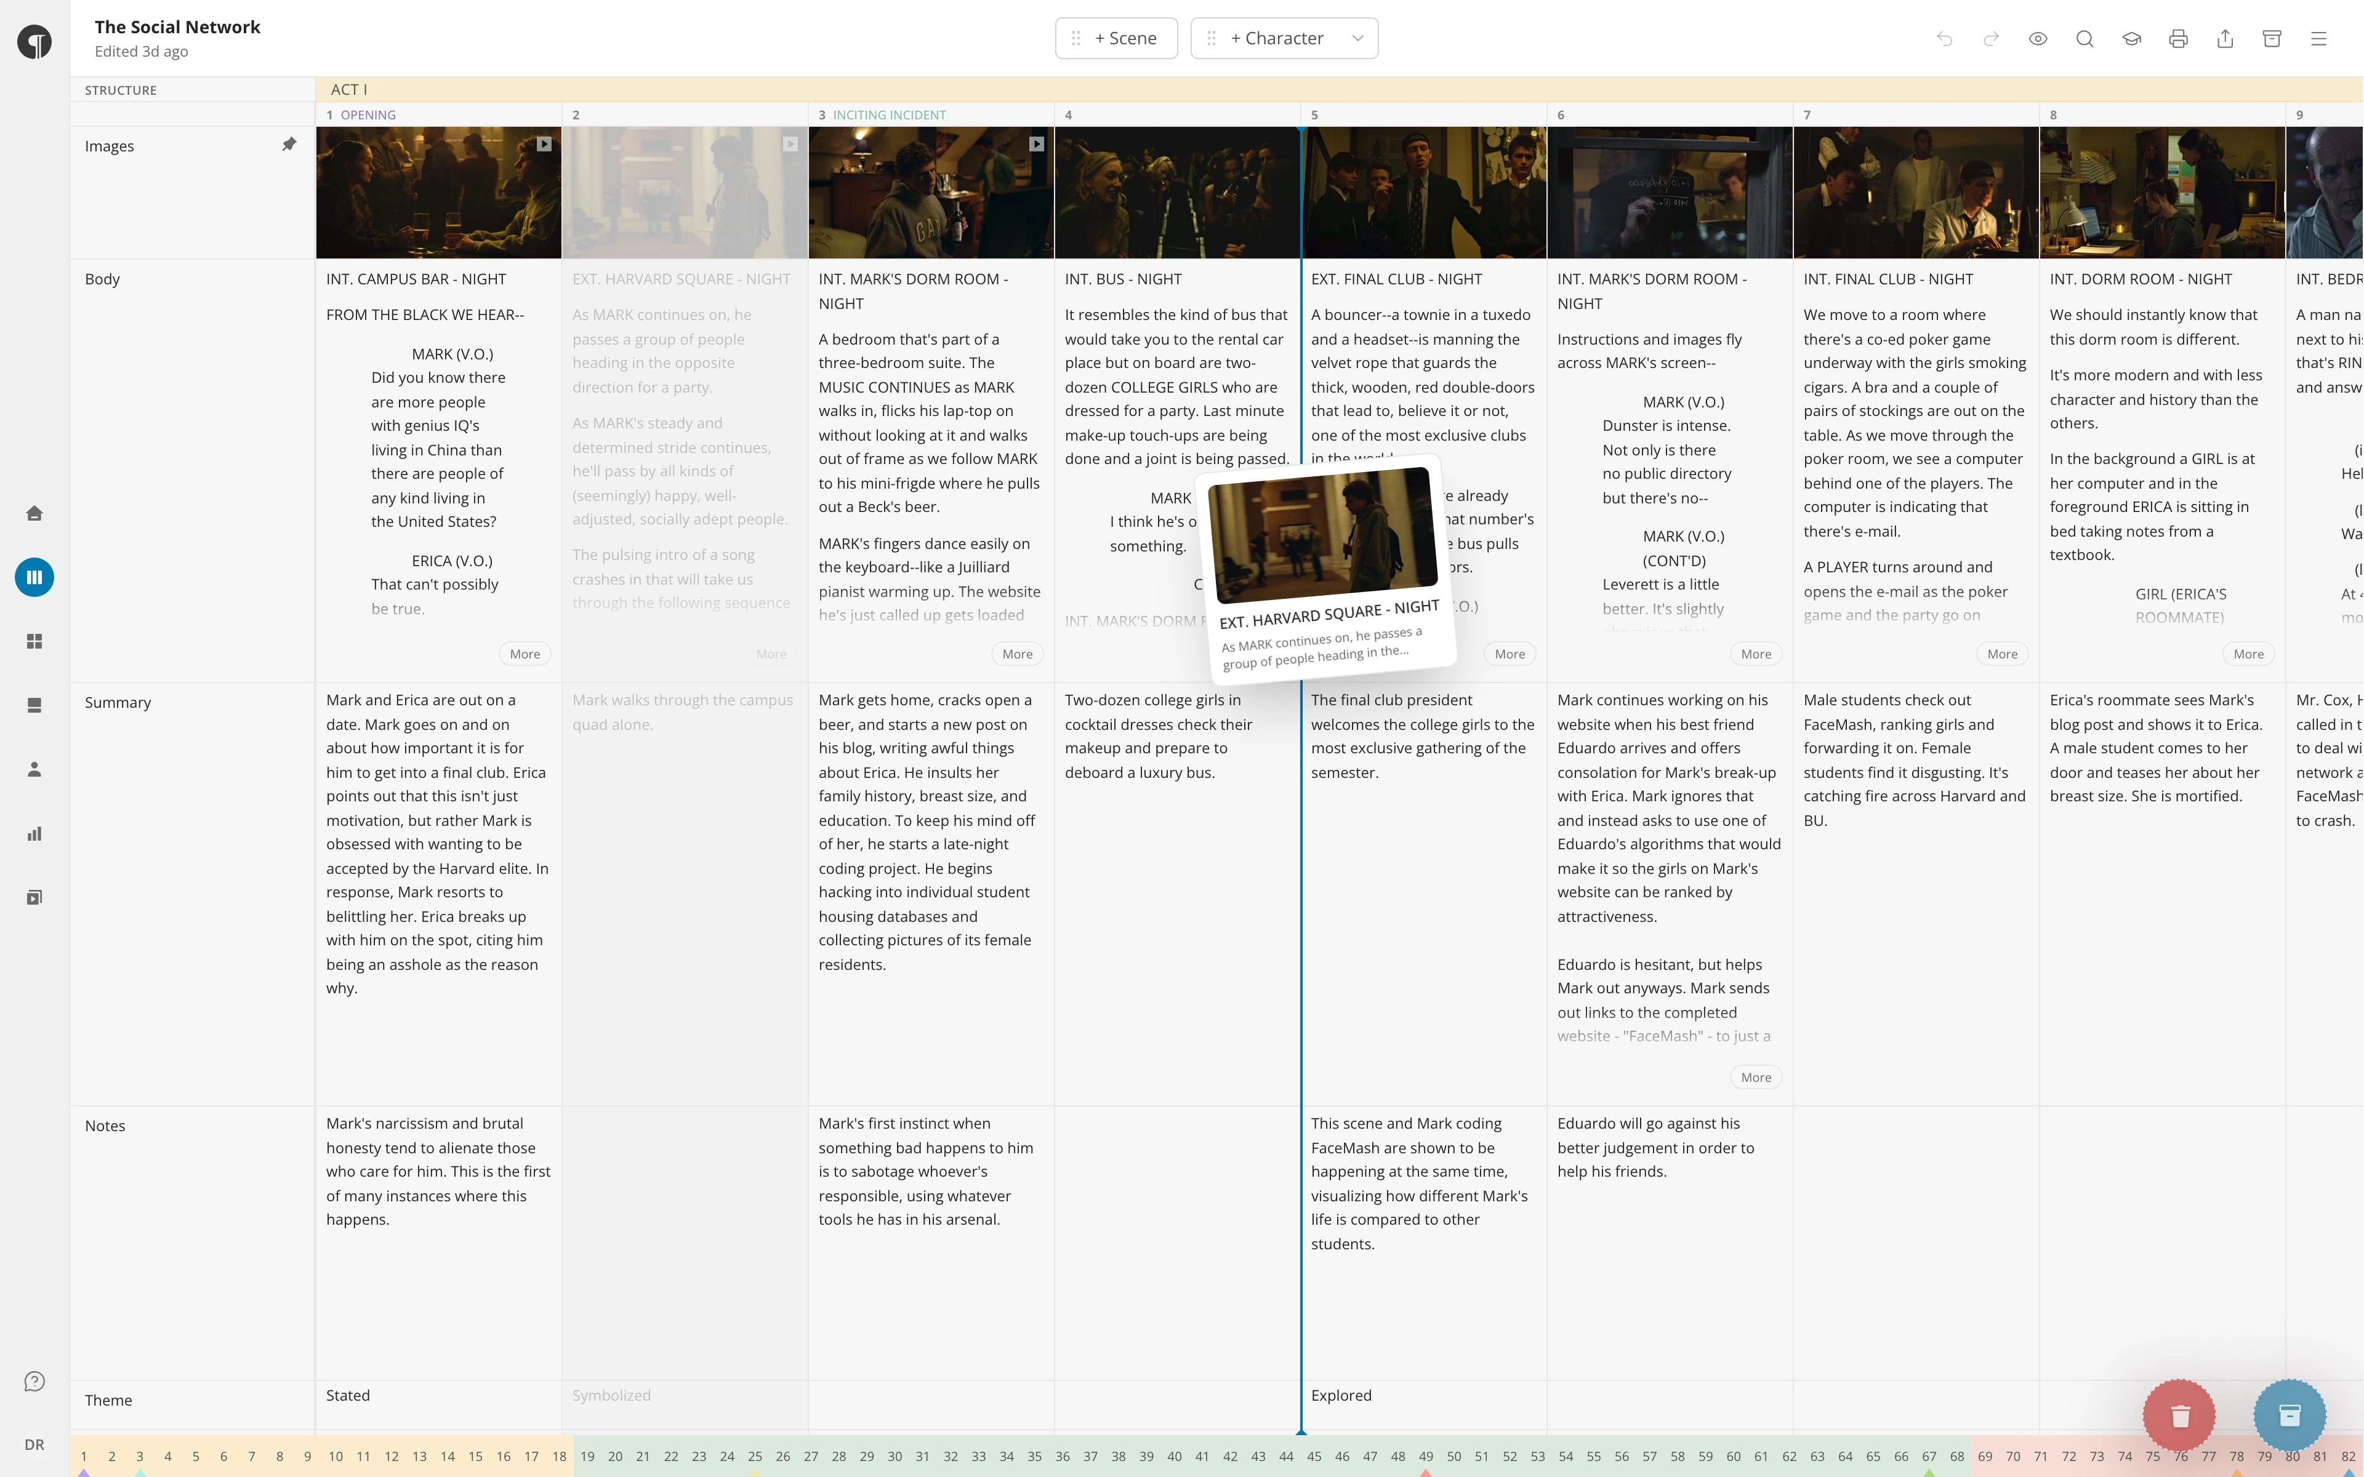This screenshot has height=1477, width=2364.
Task: Click the print icon
Action: [2179, 39]
